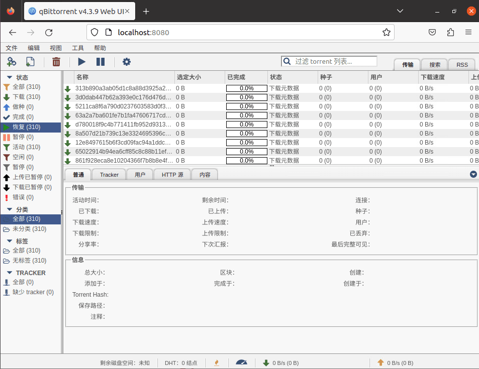Select 无标签 (310) tag filter

pyautogui.click(x=31, y=261)
